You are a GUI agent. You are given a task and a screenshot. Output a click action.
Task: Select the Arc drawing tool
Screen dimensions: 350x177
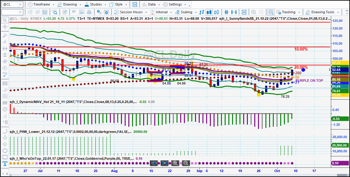point(4,131)
